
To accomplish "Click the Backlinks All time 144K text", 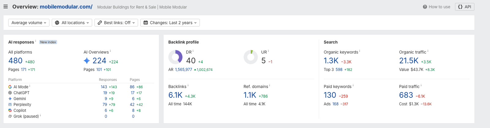I will click(180, 104).
